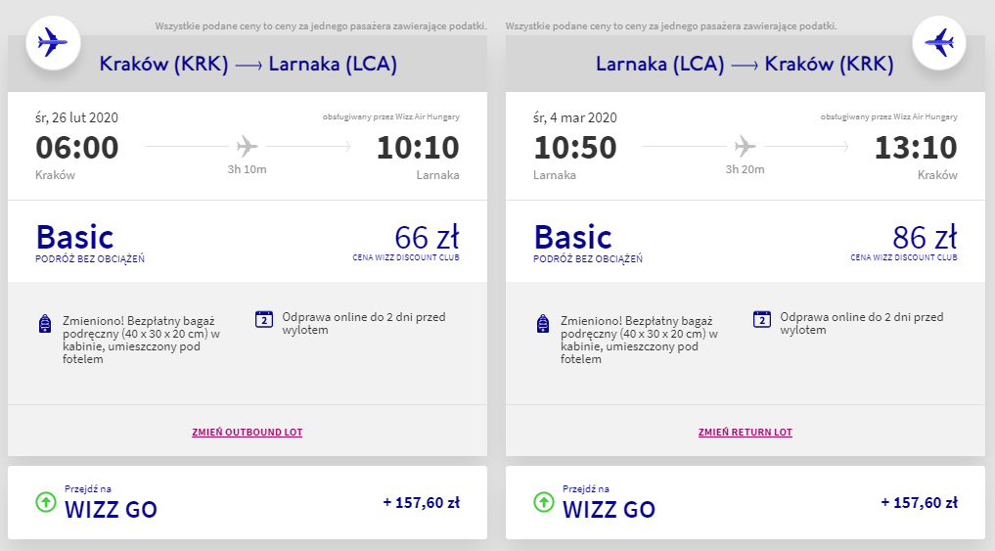
Task: Click the outbound Basic fare title
Action: [x=75, y=237]
